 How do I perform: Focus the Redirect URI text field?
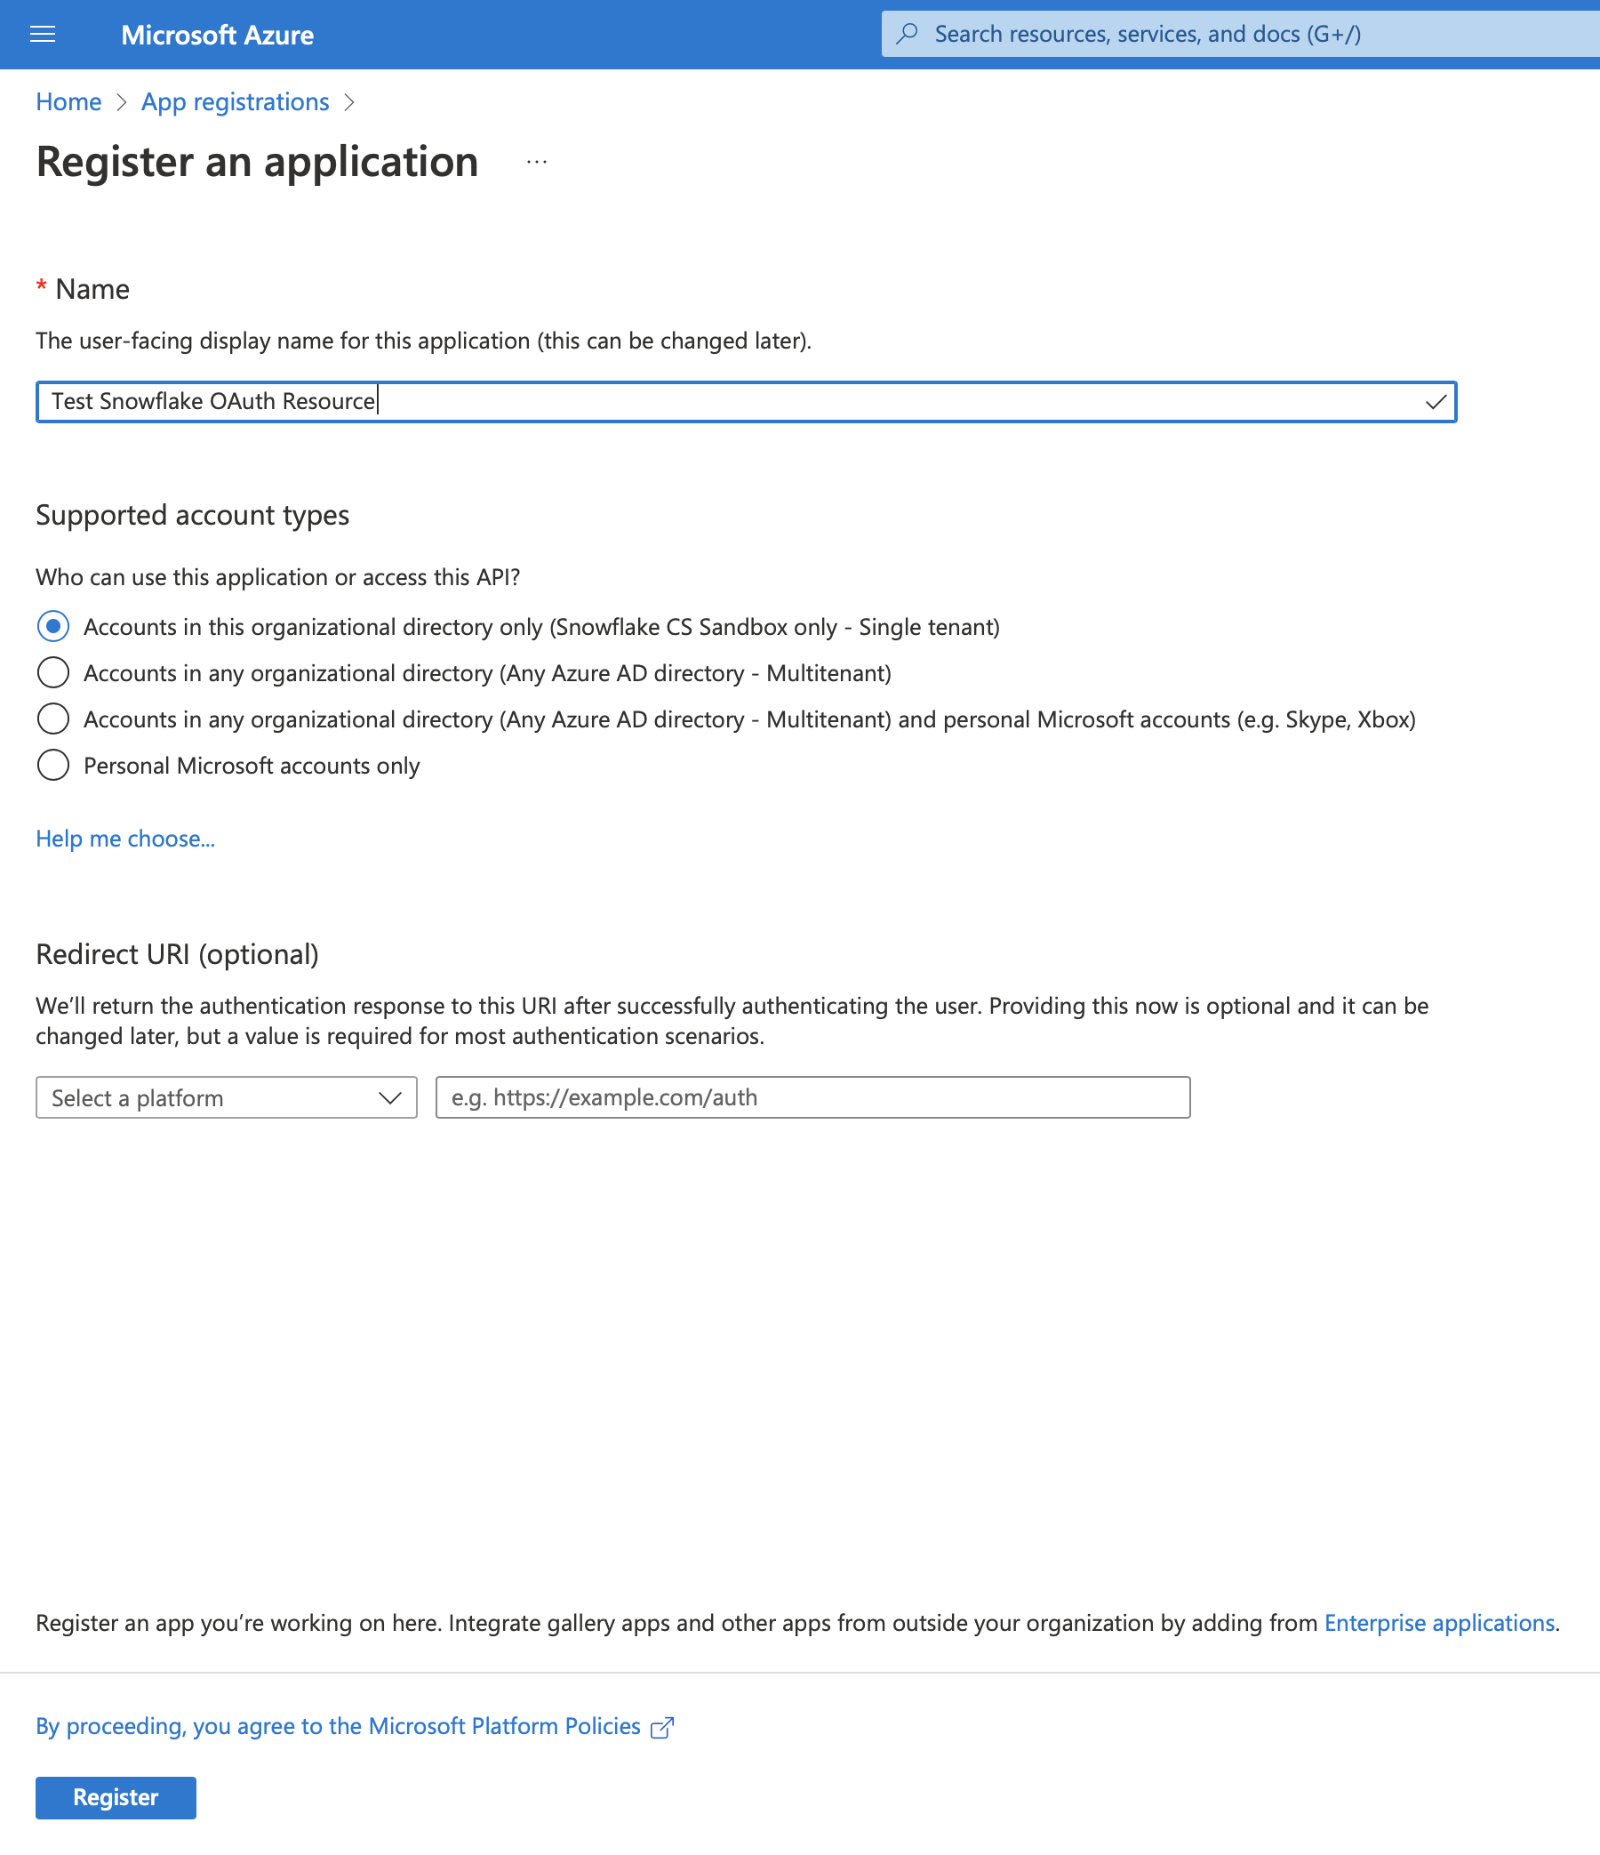pyautogui.click(x=812, y=1097)
